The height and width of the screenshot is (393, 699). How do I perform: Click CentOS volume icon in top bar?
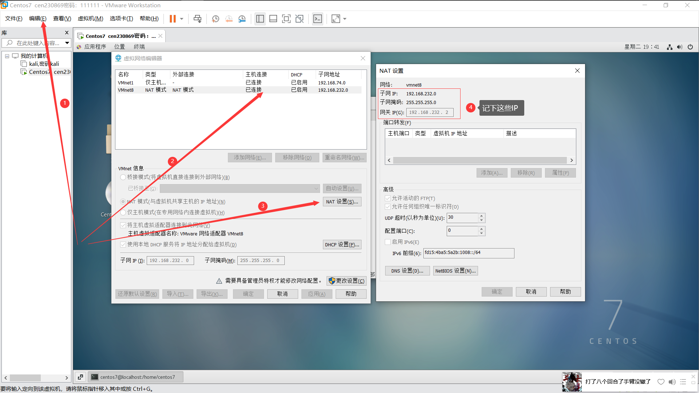tap(680, 47)
